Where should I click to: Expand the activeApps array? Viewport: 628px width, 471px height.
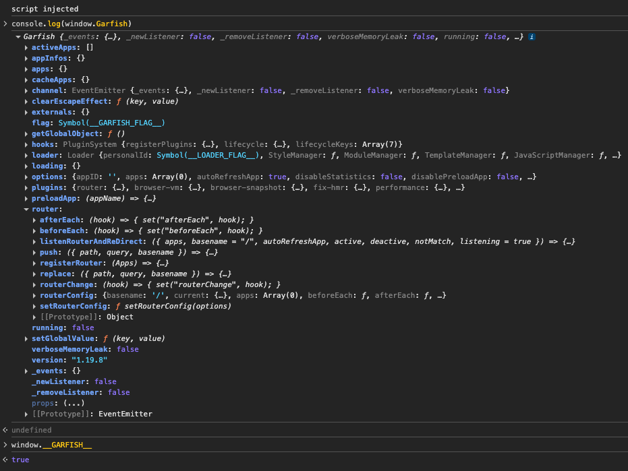[x=26, y=48]
